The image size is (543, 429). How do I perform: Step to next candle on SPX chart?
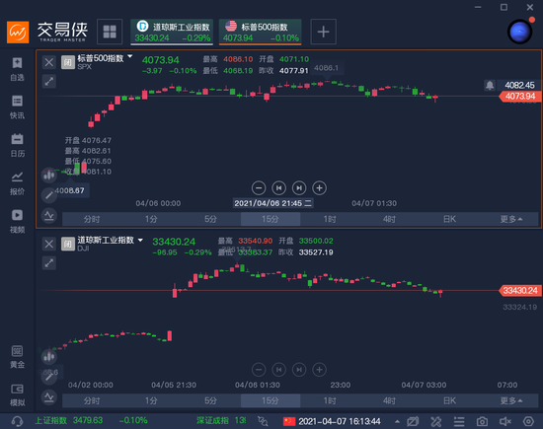[299, 188]
